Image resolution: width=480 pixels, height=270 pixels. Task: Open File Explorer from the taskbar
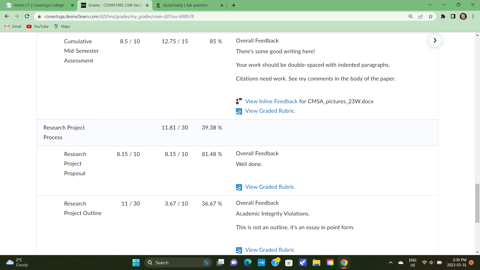(316, 262)
